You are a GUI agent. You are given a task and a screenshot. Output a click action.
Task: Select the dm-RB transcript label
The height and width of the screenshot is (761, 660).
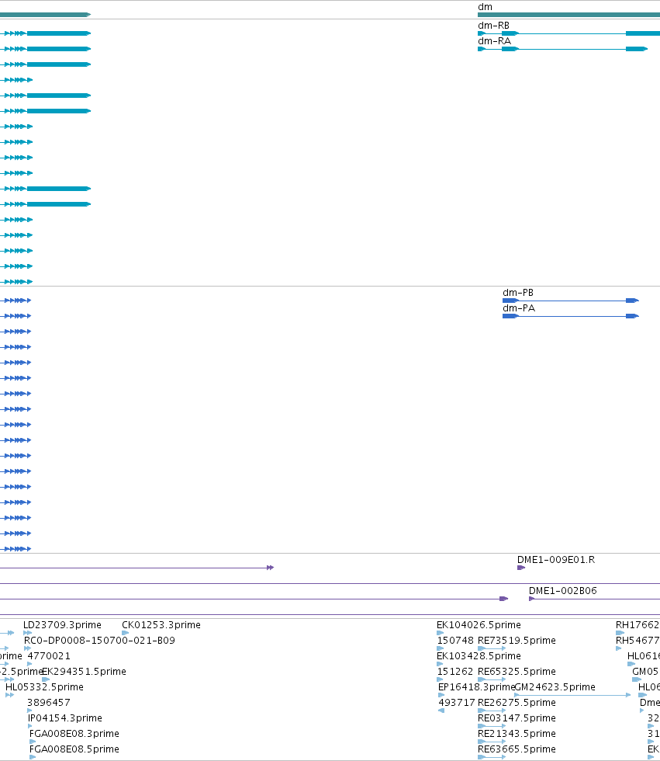(493, 25)
